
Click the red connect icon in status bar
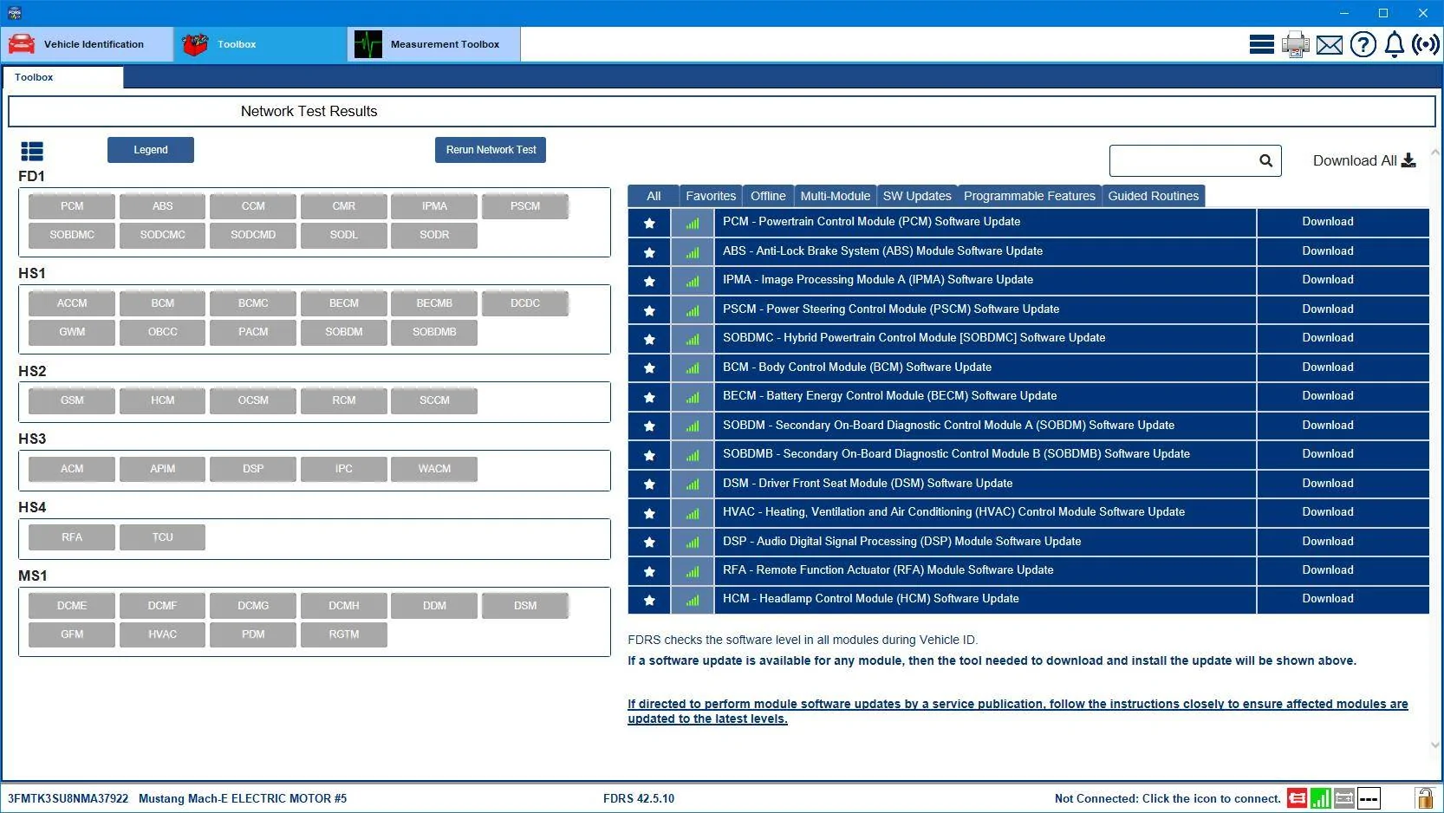point(1297,798)
